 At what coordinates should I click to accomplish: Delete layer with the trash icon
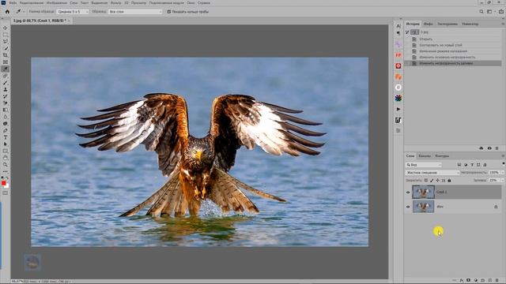coord(497,281)
